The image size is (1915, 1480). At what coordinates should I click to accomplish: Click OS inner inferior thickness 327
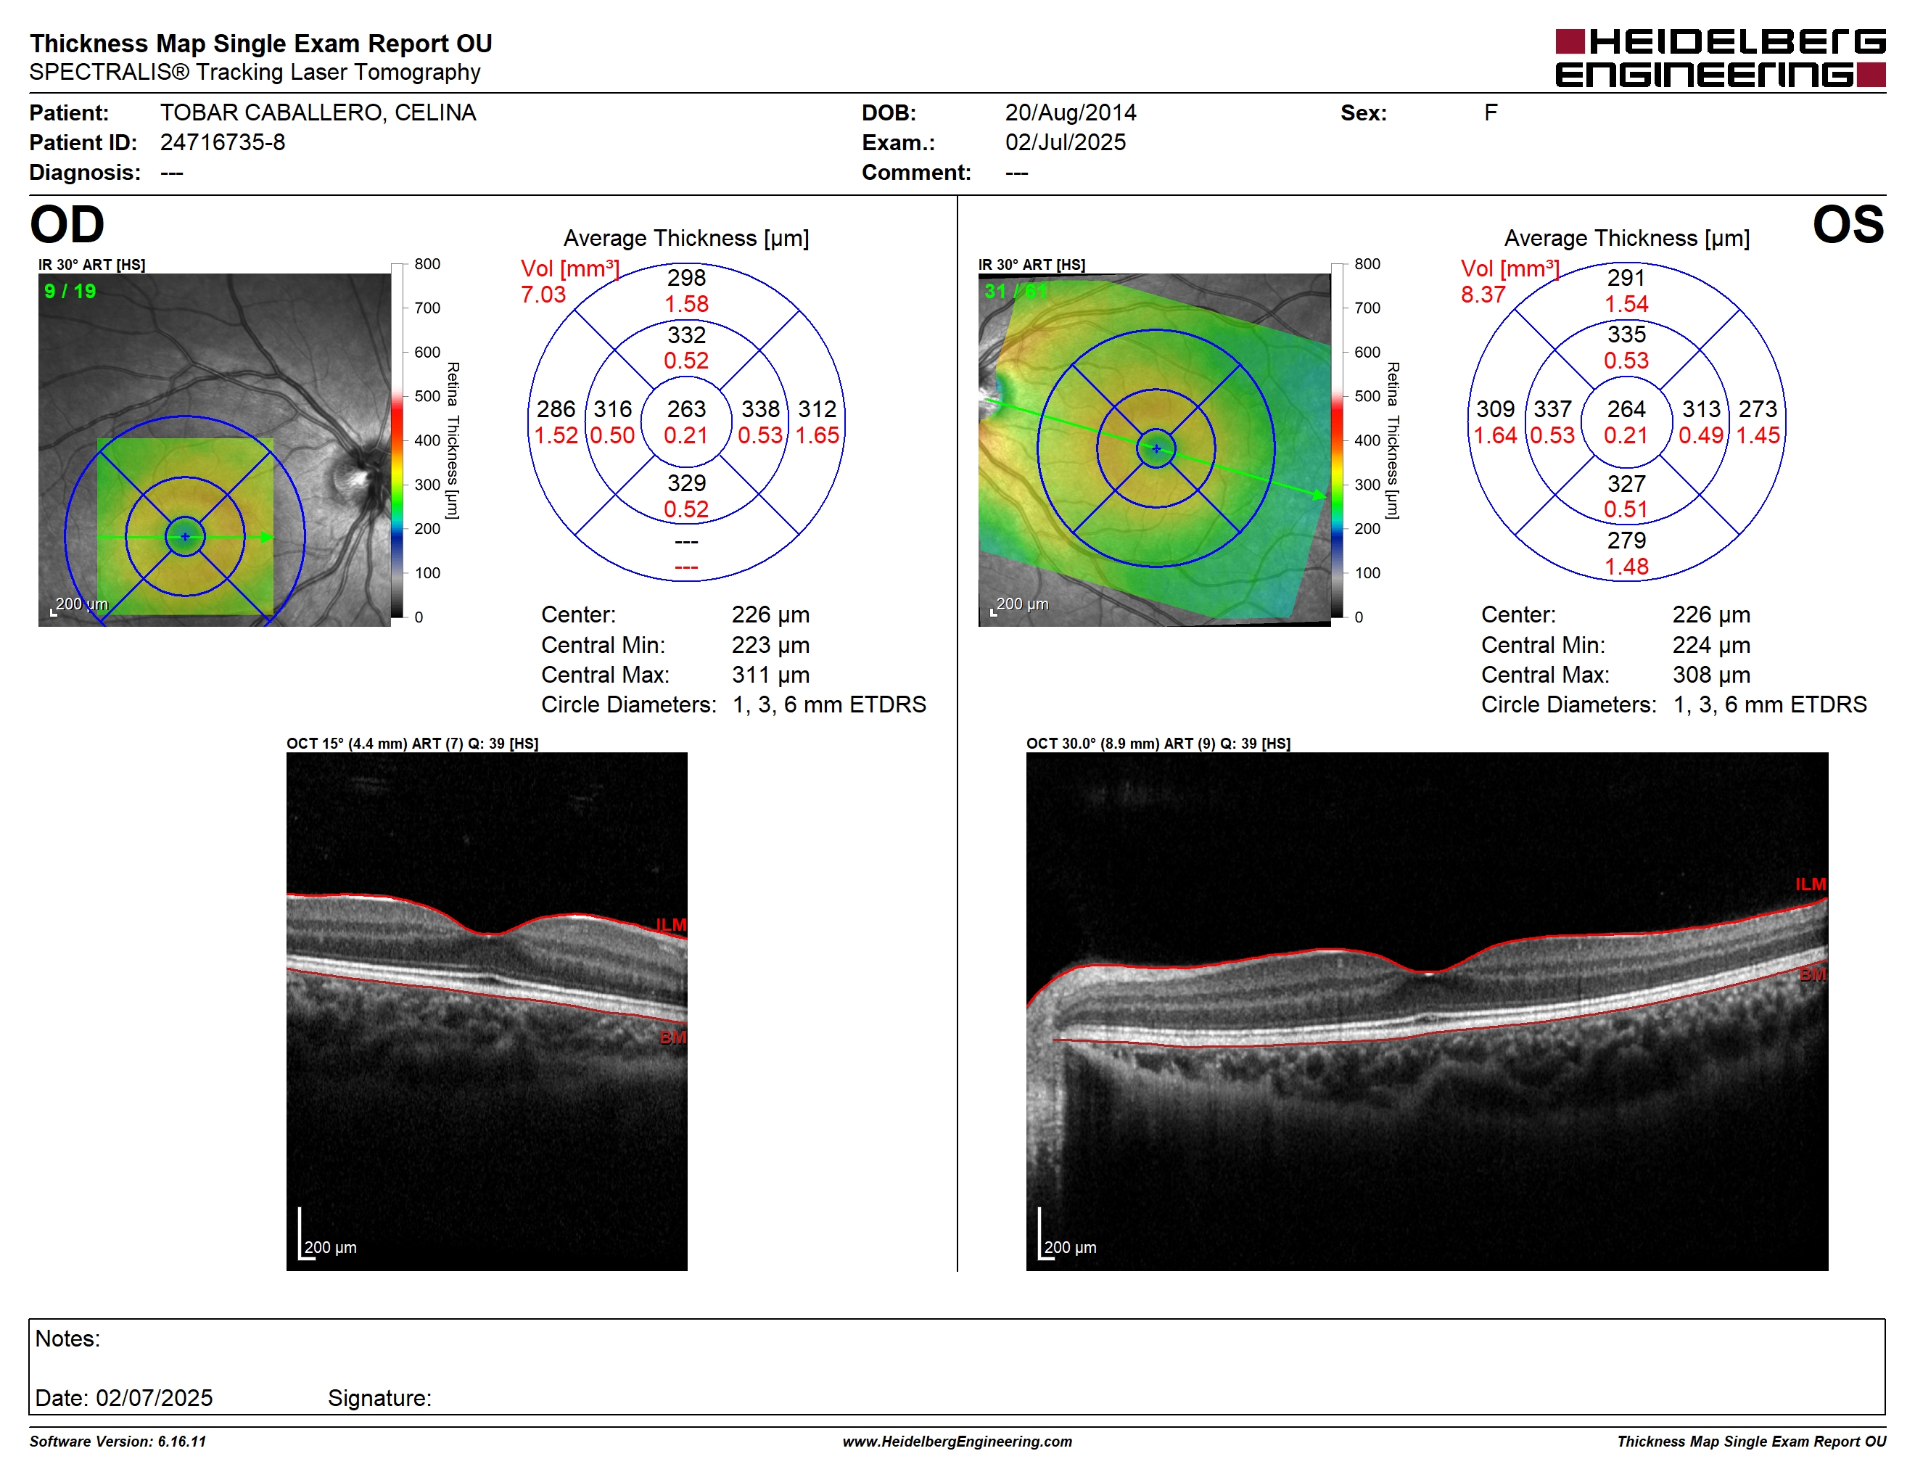[1626, 483]
